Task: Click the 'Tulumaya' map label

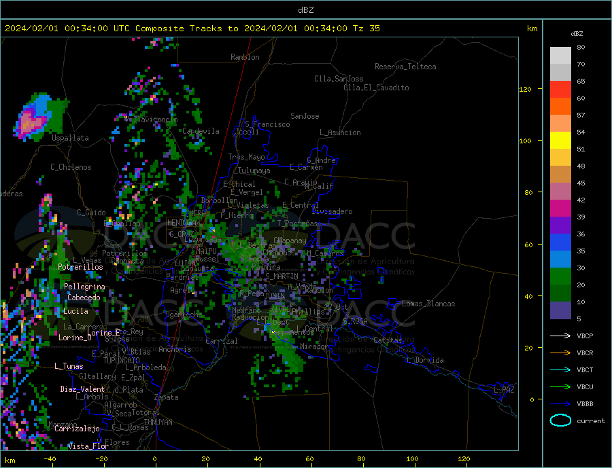Action: 254,170
